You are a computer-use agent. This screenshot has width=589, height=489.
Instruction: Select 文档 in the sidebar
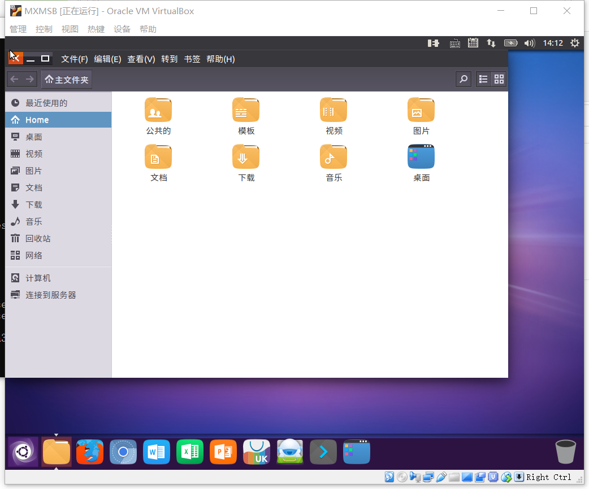coord(58,187)
